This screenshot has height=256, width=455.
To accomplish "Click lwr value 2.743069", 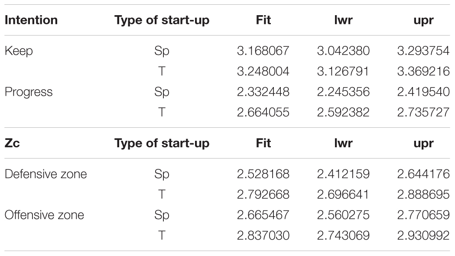I will (343, 235).
